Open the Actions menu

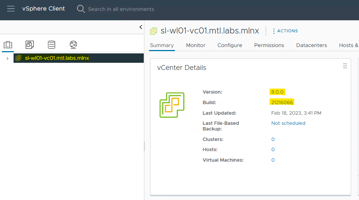(285, 31)
